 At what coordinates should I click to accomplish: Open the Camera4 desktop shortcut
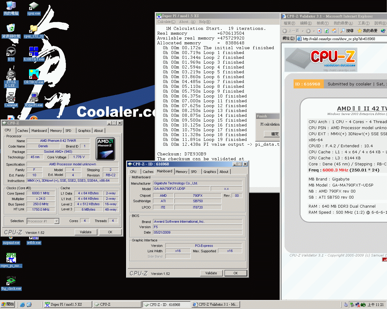tap(11, 100)
